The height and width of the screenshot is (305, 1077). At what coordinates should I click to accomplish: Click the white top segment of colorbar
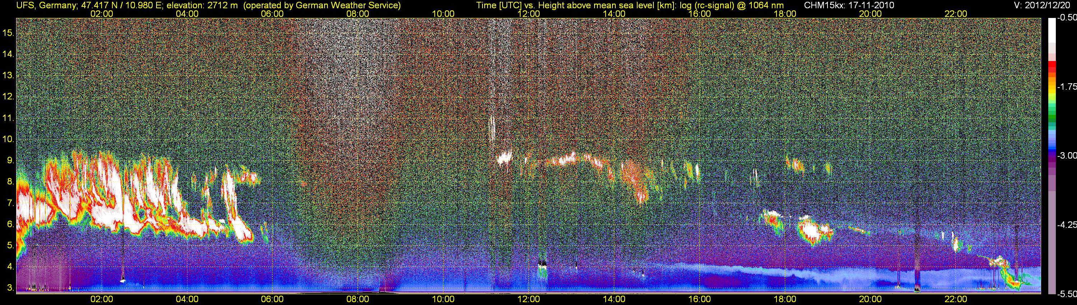pyautogui.click(x=1052, y=30)
